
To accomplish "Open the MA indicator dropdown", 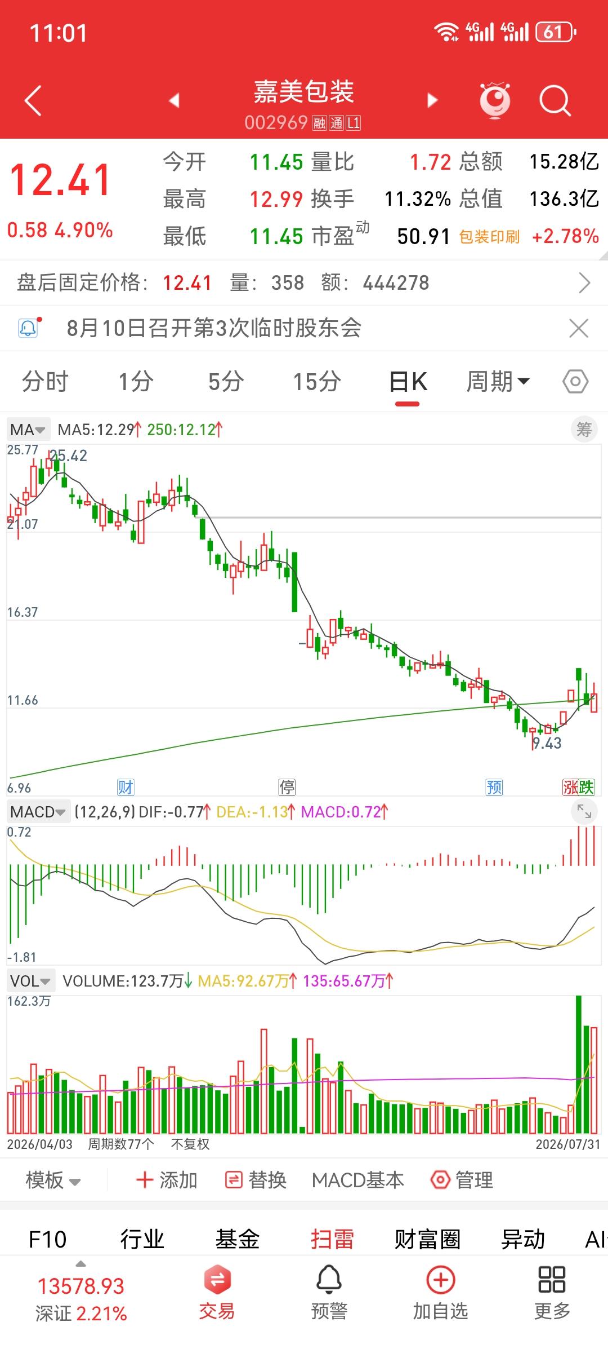I will (28, 430).
